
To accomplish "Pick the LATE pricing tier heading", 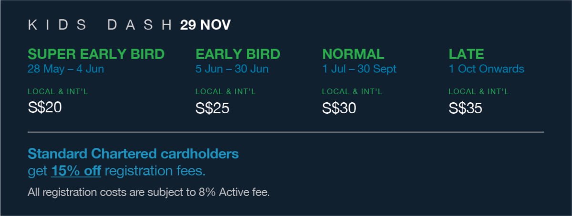I will point(466,54).
